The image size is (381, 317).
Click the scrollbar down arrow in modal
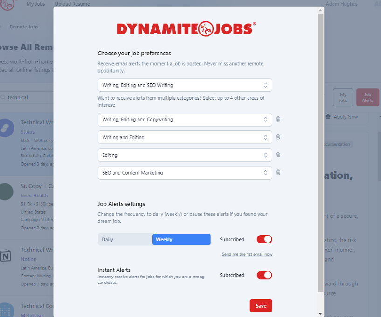tap(320, 314)
